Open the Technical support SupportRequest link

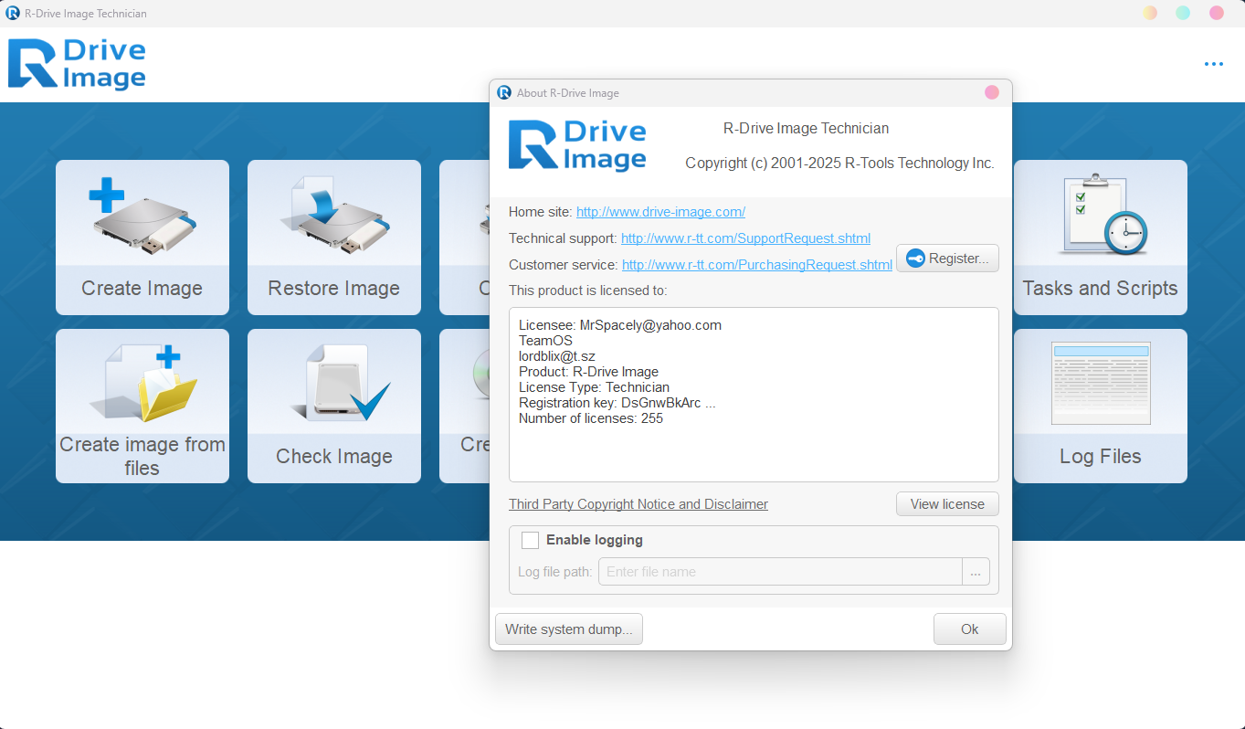[x=745, y=238]
